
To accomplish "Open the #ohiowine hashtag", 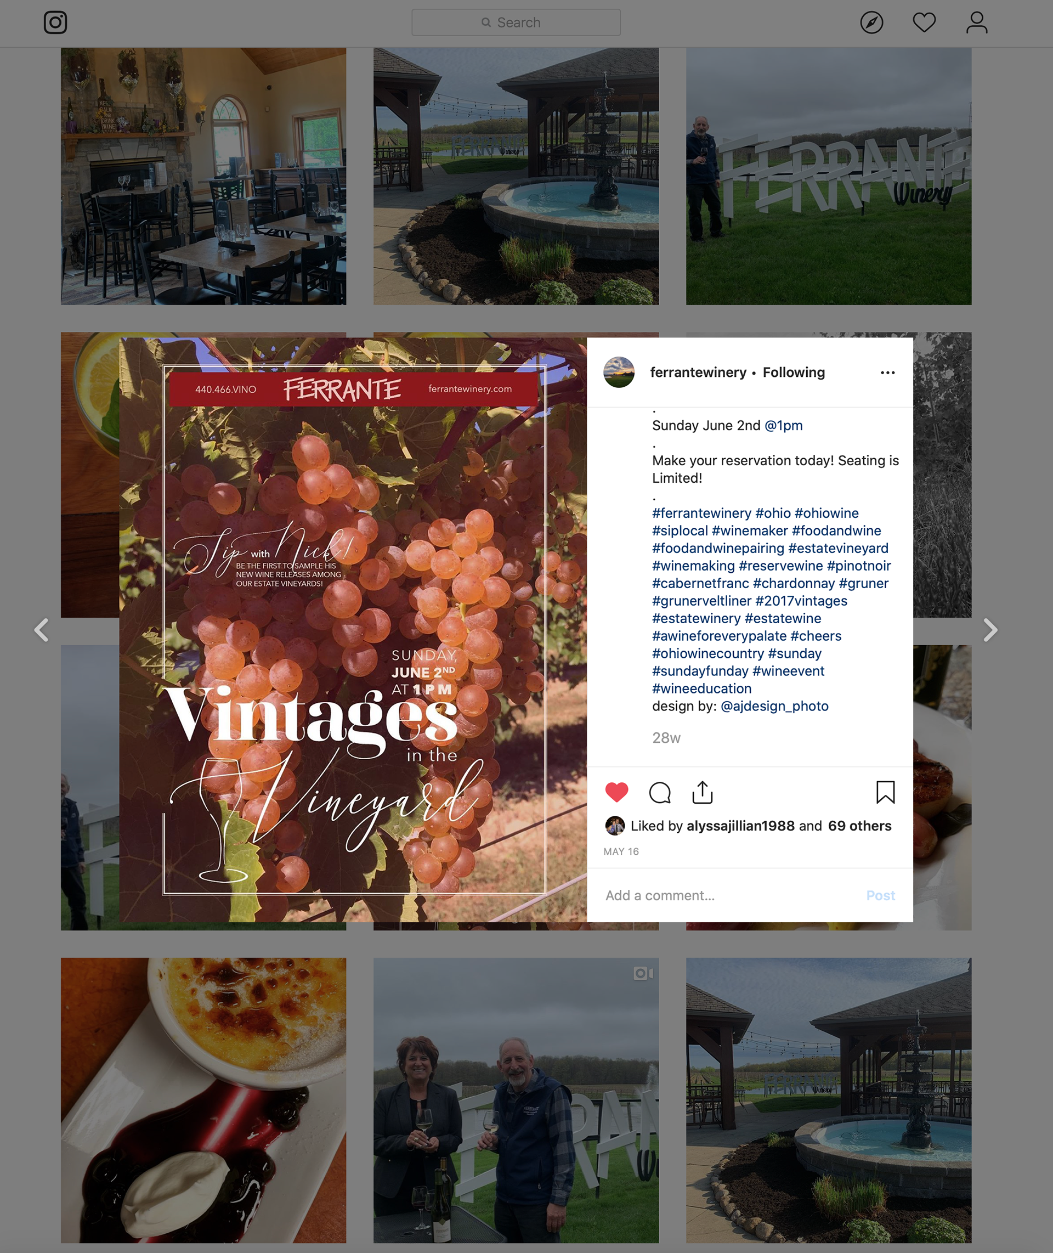I will tap(826, 513).
